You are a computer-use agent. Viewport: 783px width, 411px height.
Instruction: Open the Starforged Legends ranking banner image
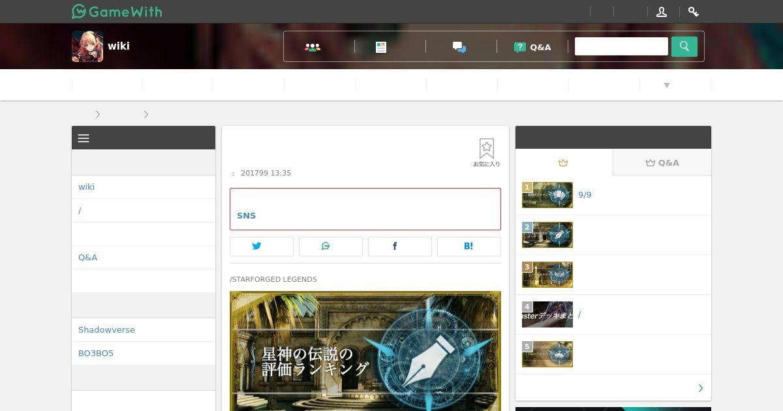[x=365, y=351]
